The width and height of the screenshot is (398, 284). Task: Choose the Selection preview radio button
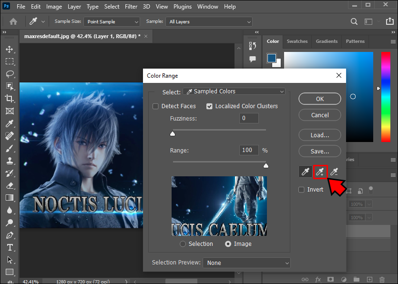[x=183, y=244]
